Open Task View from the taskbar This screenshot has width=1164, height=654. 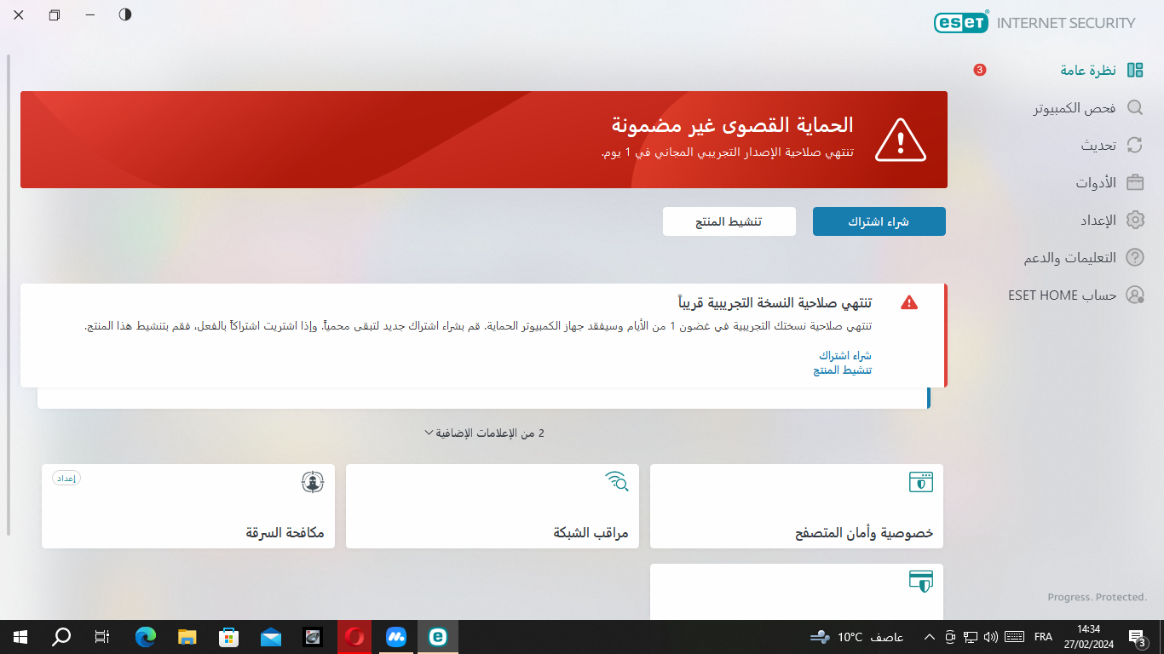pos(102,637)
